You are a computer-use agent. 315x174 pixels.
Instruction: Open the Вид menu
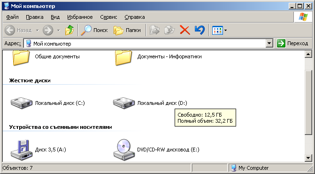click(x=55, y=17)
